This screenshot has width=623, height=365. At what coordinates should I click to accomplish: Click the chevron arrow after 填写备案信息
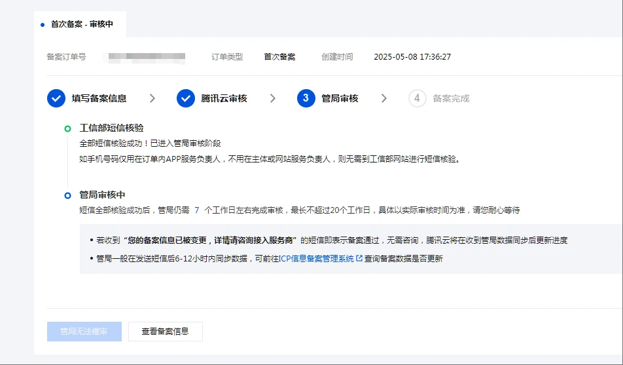[152, 98]
